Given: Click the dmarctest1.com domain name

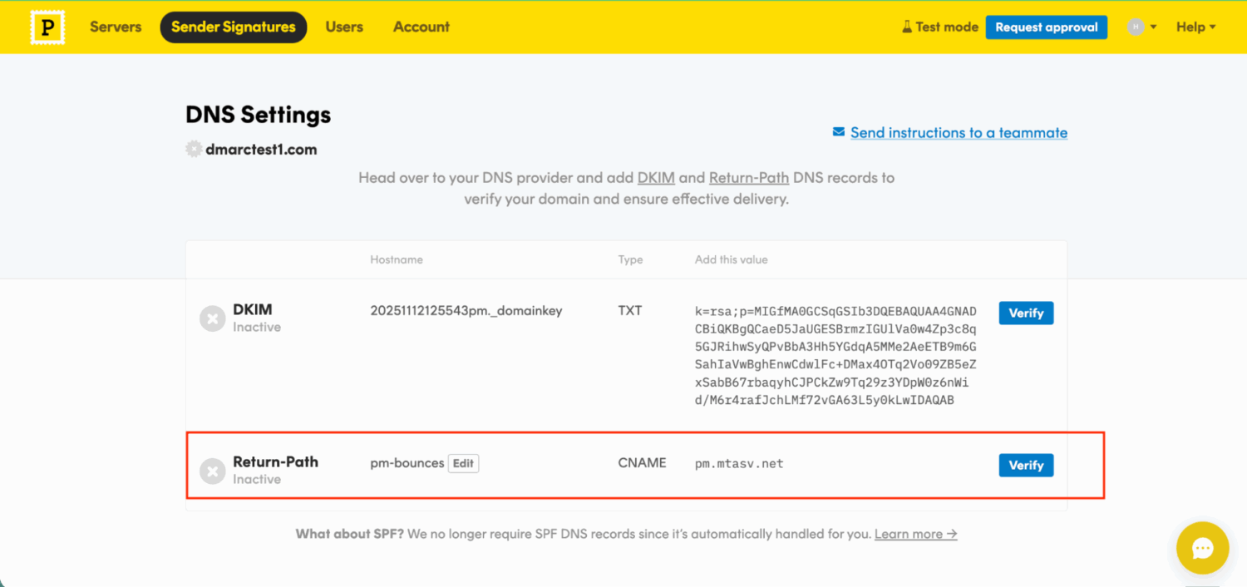Looking at the screenshot, I should tap(261, 150).
